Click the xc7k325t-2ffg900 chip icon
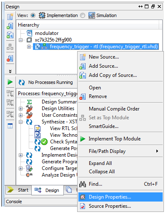This screenshot has width=166, height=214. coord(29,40)
